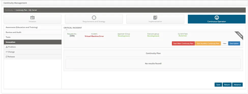Select the Requirements and Strategy crosshair icon
Viewport: 248px width, 94px height.
click(x=94, y=18)
